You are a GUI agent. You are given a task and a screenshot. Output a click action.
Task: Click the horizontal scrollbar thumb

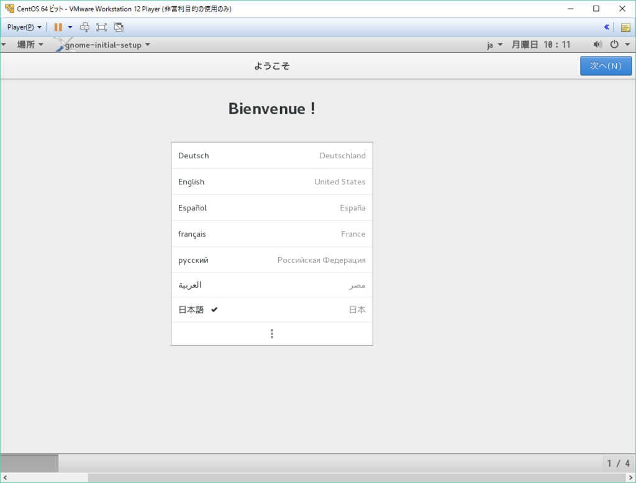coord(357,478)
